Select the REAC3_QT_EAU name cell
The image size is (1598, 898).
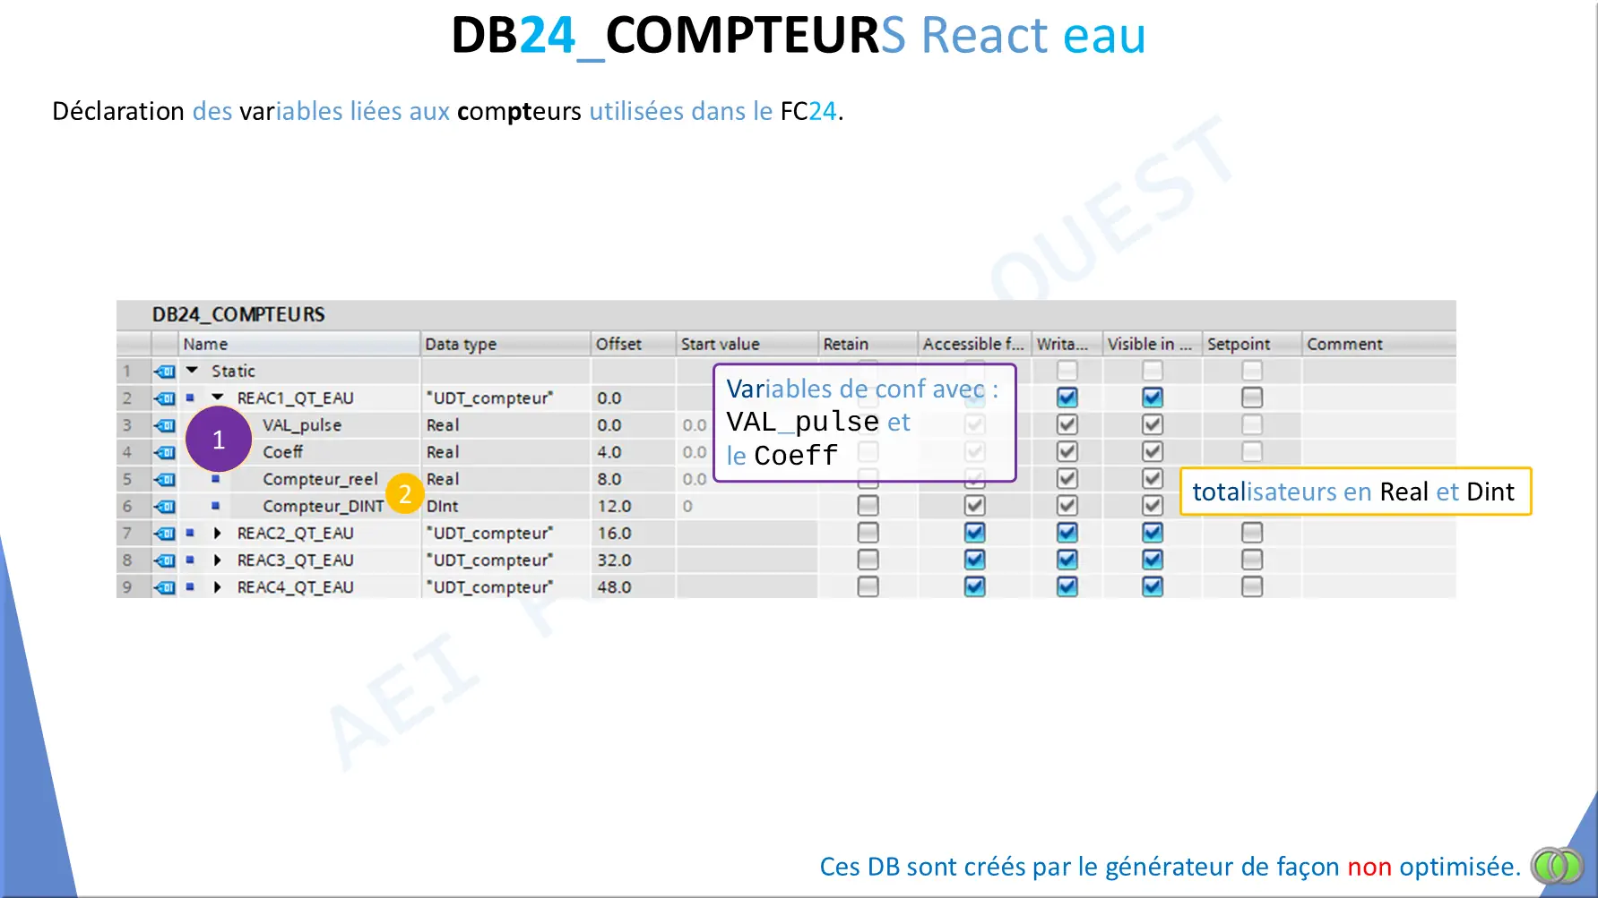pyautogui.click(x=295, y=560)
